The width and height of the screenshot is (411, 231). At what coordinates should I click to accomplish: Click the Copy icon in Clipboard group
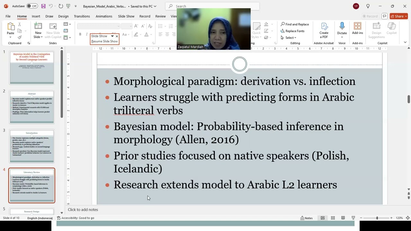(x=20, y=31)
